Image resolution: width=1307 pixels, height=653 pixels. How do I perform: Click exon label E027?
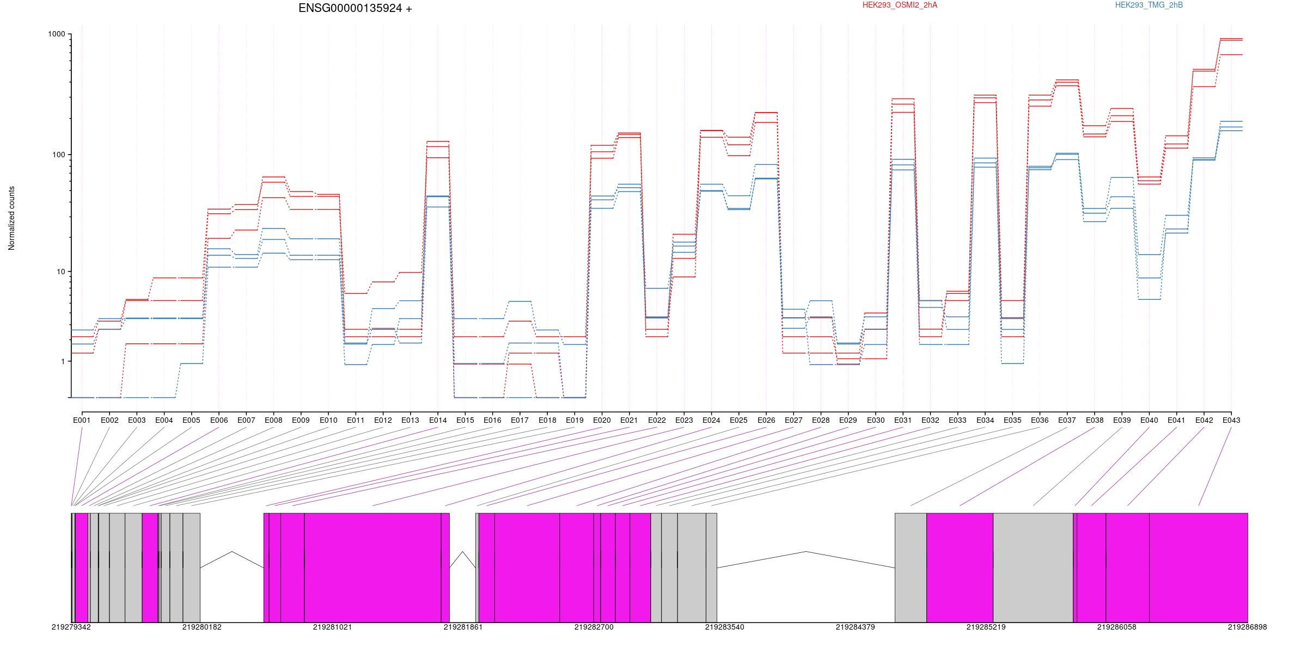[793, 420]
